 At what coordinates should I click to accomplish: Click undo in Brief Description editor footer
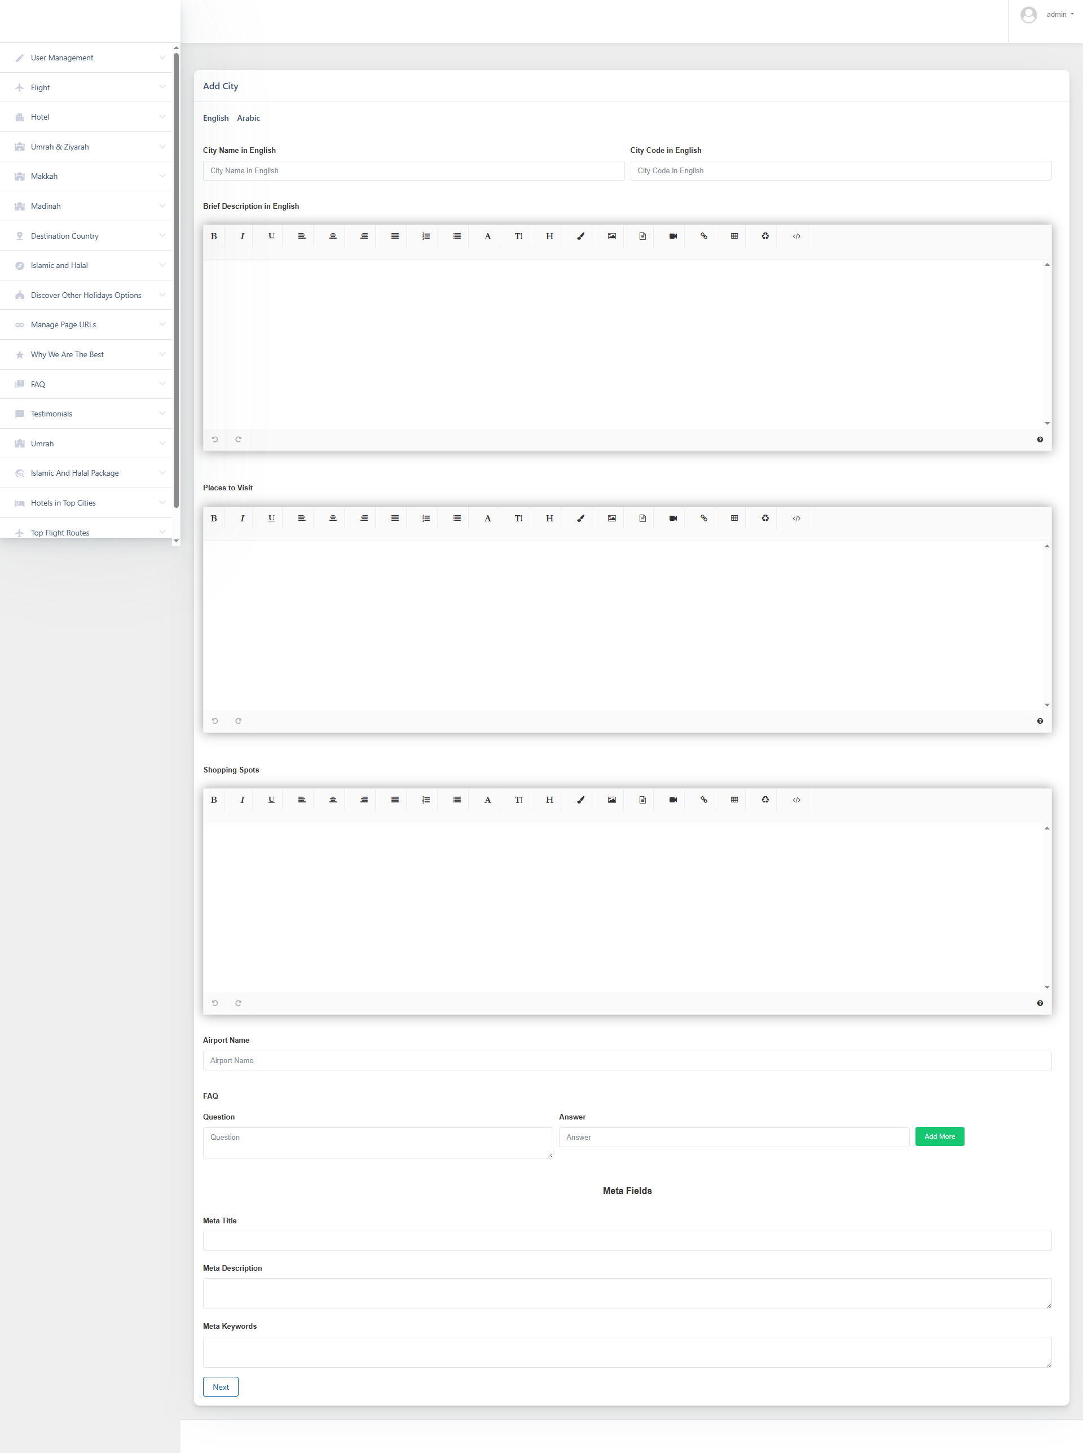(x=214, y=440)
